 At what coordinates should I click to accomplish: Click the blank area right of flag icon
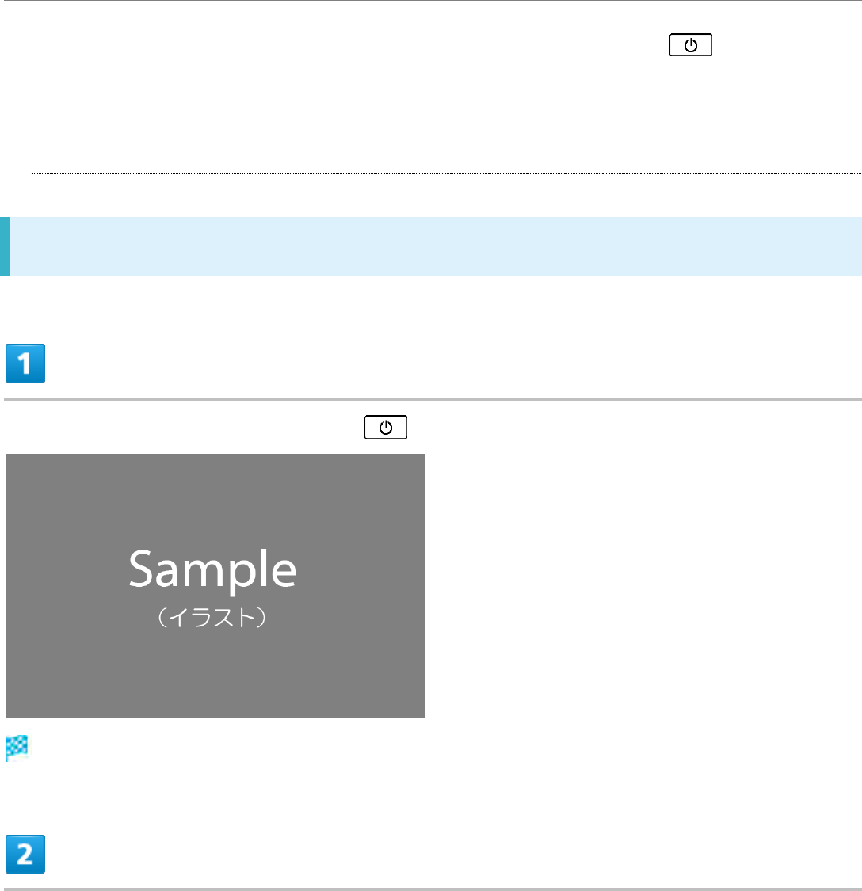coord(445,748)
